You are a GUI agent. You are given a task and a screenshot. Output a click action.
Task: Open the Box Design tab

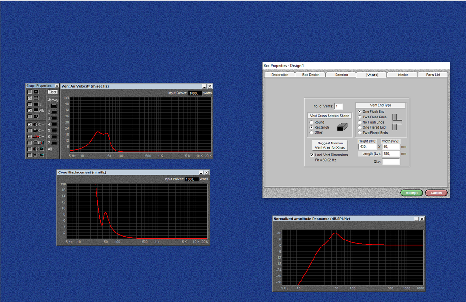click(310, 75)
